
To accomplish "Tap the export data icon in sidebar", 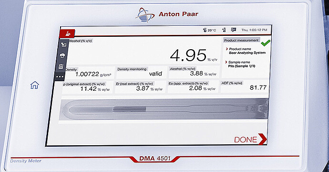I will tap(63, 44).
